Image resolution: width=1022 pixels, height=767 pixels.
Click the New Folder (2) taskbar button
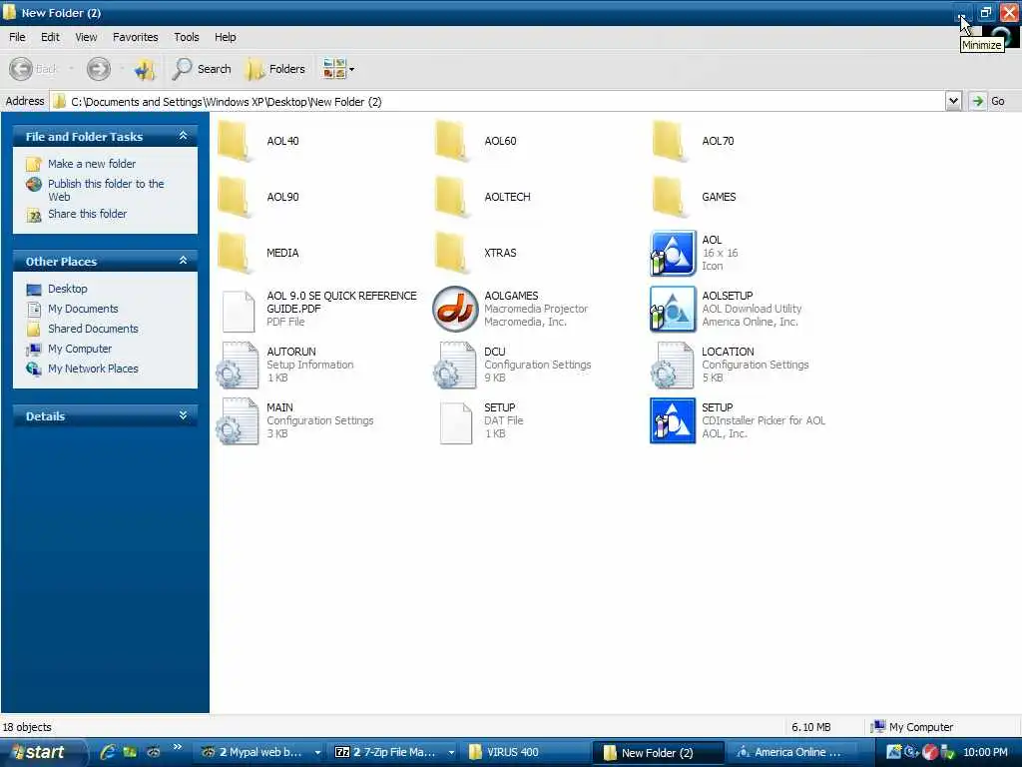(x=659, y=753)
